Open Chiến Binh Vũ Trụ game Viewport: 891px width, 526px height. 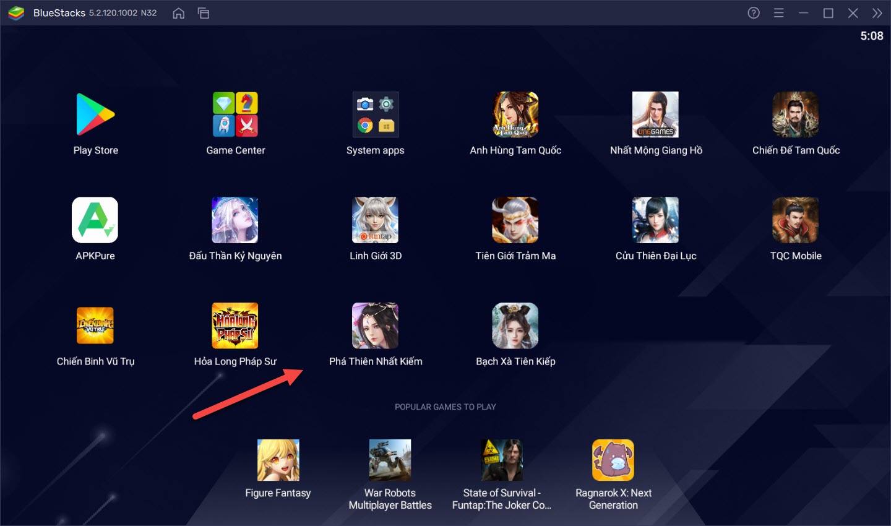click(x=95, y=326)
